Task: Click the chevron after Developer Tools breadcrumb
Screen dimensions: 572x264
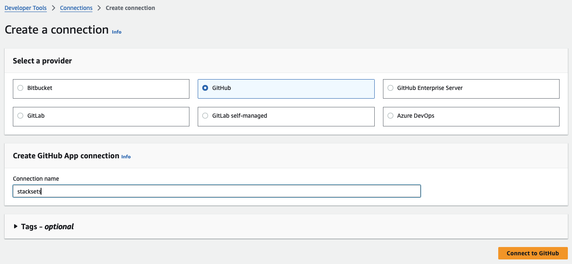Action: 53,8
